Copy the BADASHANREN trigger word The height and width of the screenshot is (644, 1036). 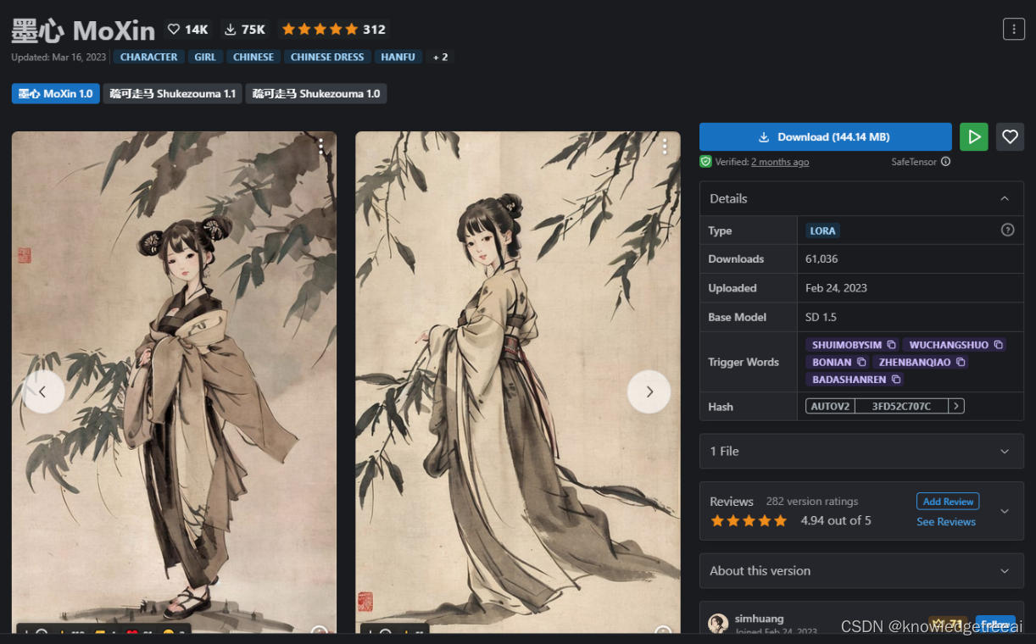(895, 380)
